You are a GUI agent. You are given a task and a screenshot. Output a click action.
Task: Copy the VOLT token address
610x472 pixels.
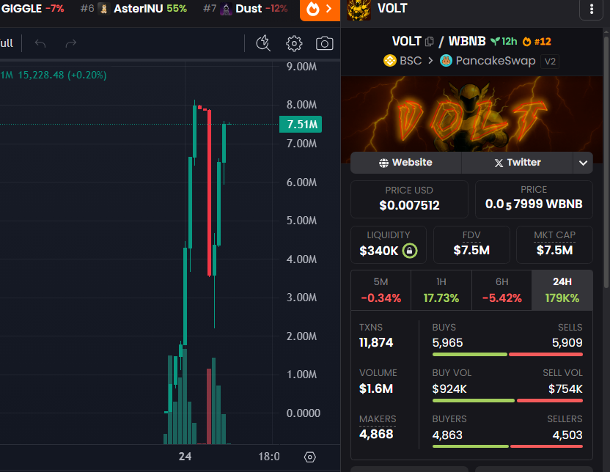click(430, 41)
